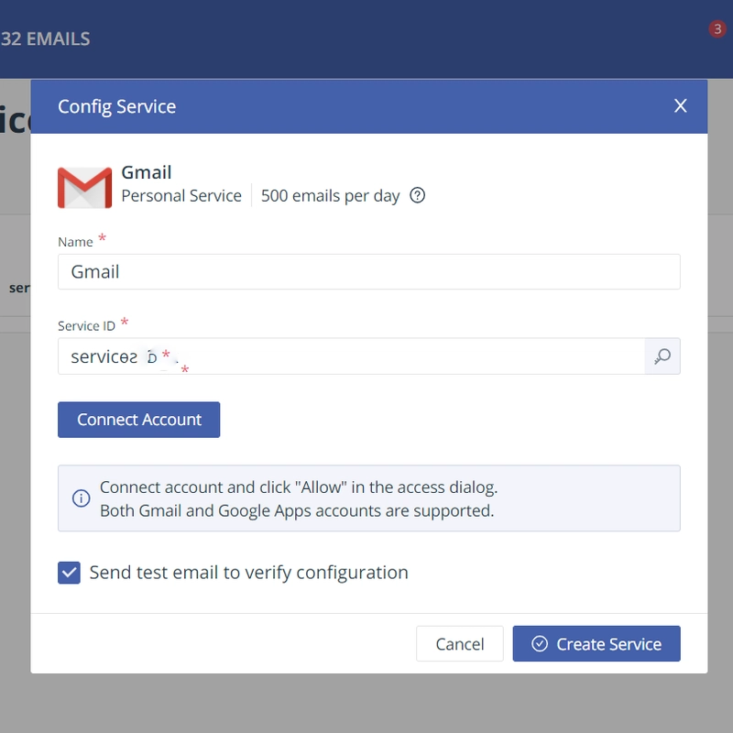
Task: Click the 'Service ID' field label
Action: [x=86, y=326]
